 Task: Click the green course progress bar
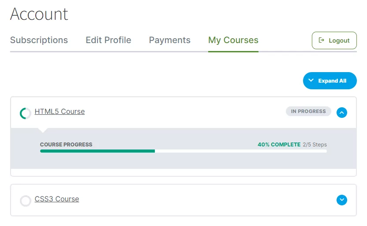coord(97,151)
